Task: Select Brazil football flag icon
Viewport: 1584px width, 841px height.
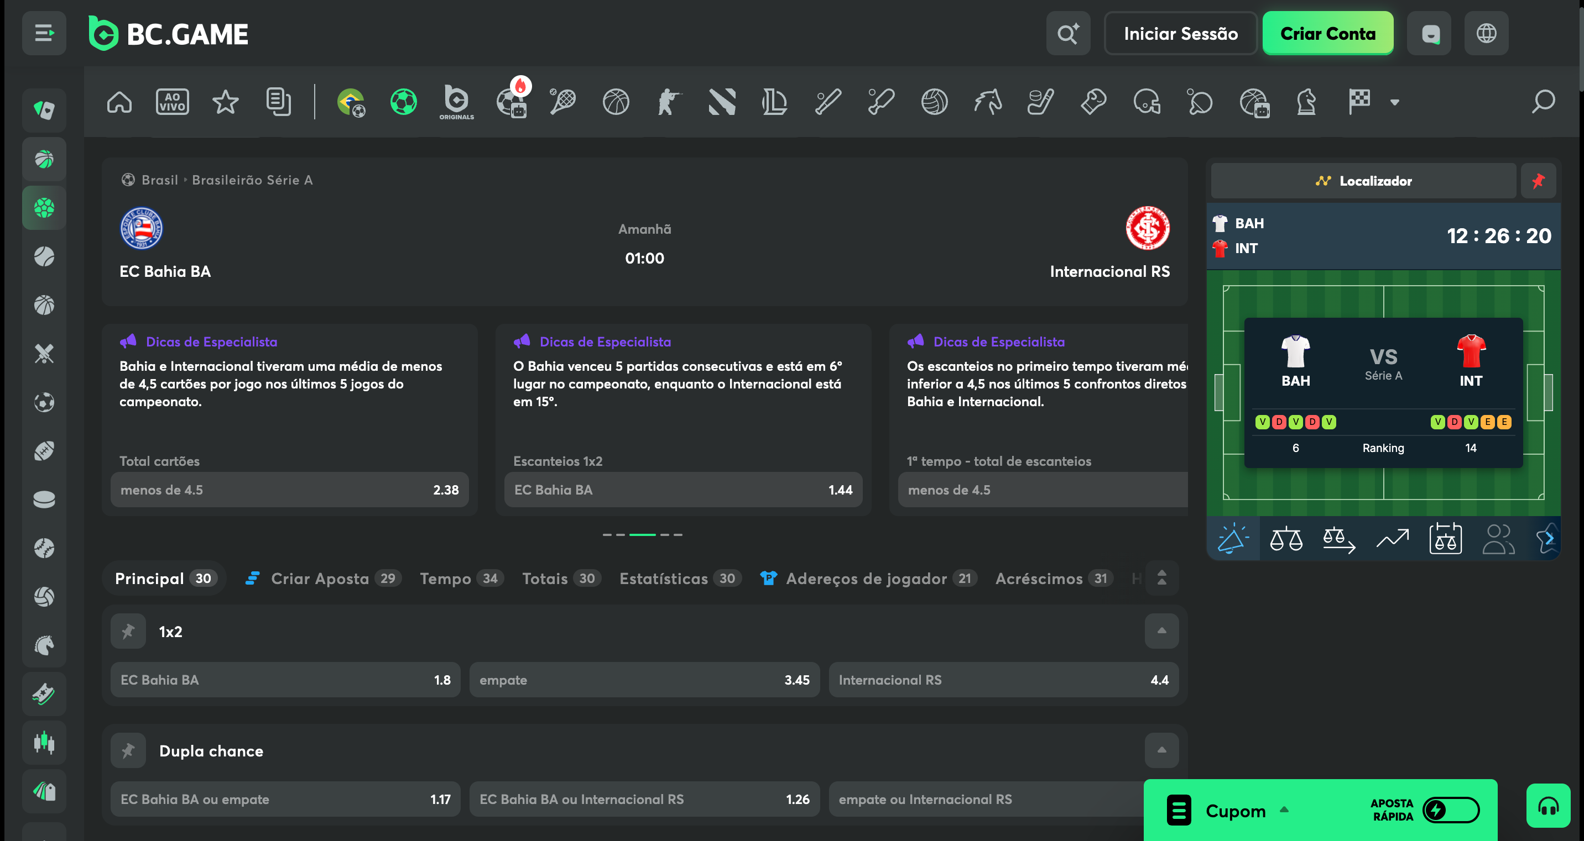Action: [x=351, y=102]
